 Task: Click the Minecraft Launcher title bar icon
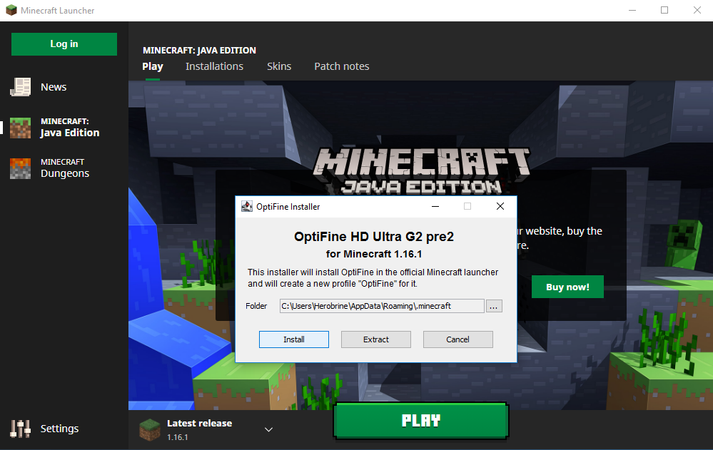pos(11,10)
